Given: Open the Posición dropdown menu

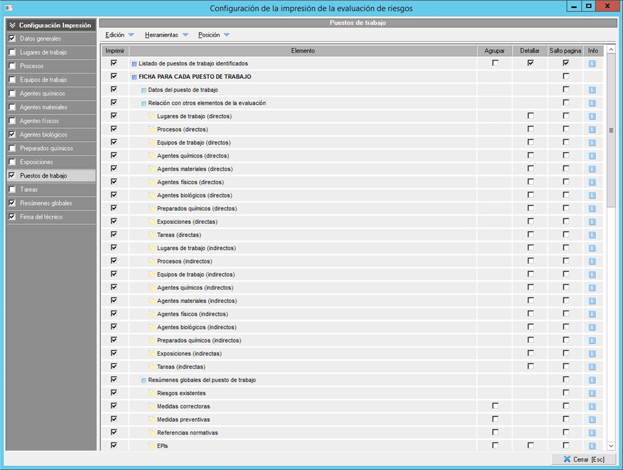Looking at the screenshot, I should click(x=214, y=35).
